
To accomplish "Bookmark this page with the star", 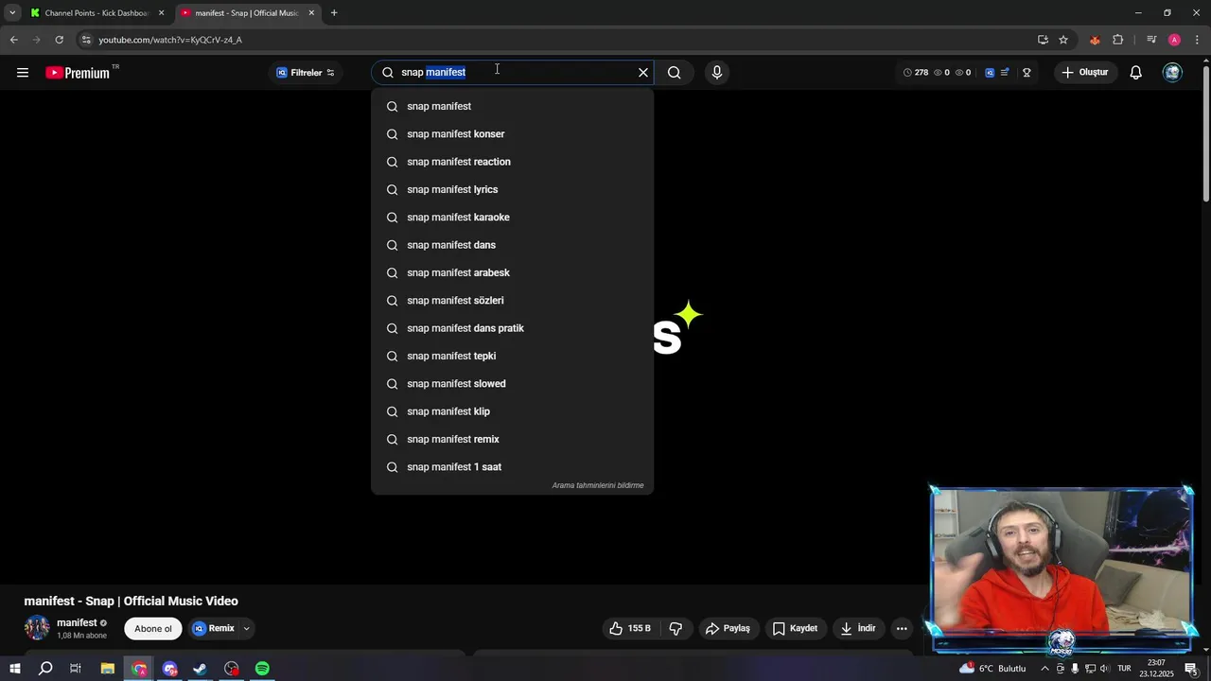I will click(x=1063, y=40).
